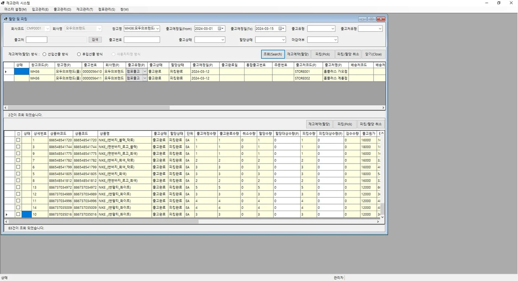Open 점포출고 cell dropdown for 출고번호 0000056410

click(145, 72)
